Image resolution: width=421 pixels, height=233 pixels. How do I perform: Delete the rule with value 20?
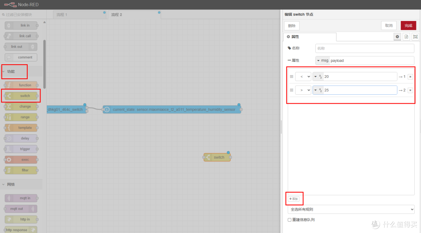click(410, 77)
